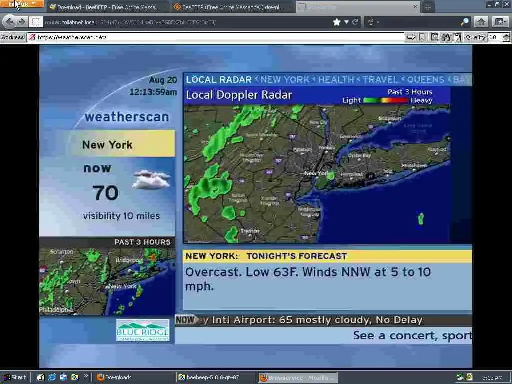Screen dimensions: 512x384
Task: Bookmark this page with star icon
Action: pyautogui.click(x=337, y=22)
